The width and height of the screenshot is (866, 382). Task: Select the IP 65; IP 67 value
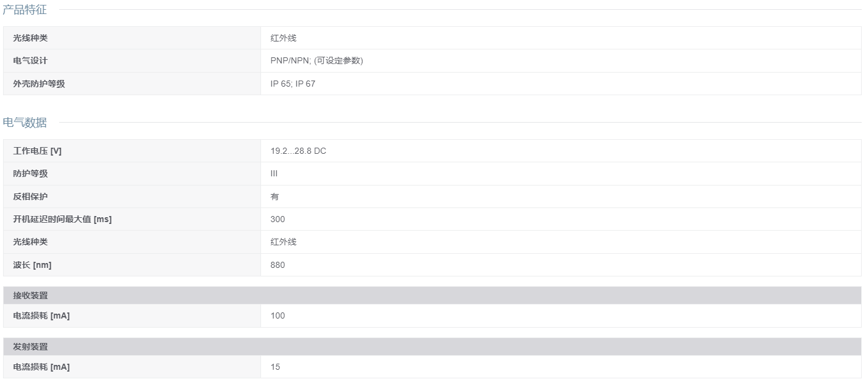pos(293,84)
